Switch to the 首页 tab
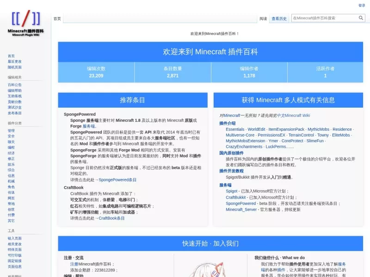370x277 pixels. tap(57, 18)
